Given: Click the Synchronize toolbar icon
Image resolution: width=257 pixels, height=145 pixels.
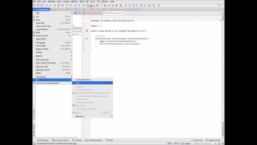Looking at the screenshot, I should tap(42, 5).
